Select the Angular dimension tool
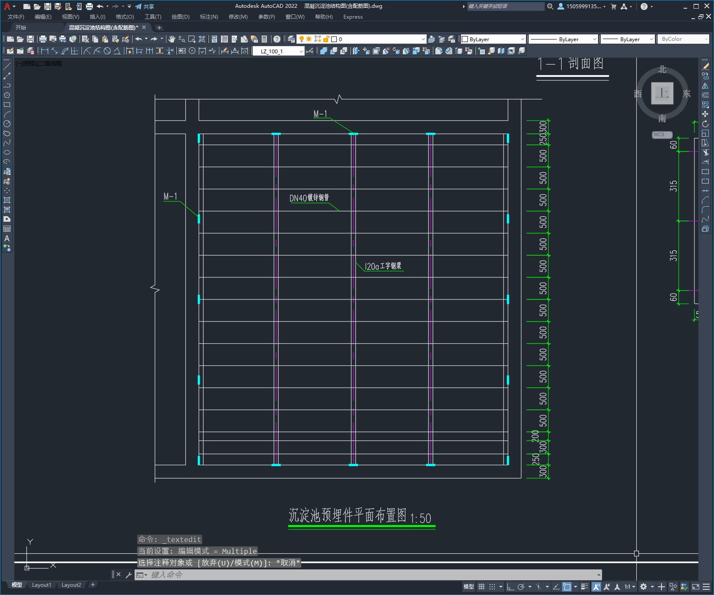714x595 pixels. tap(117, 51)
